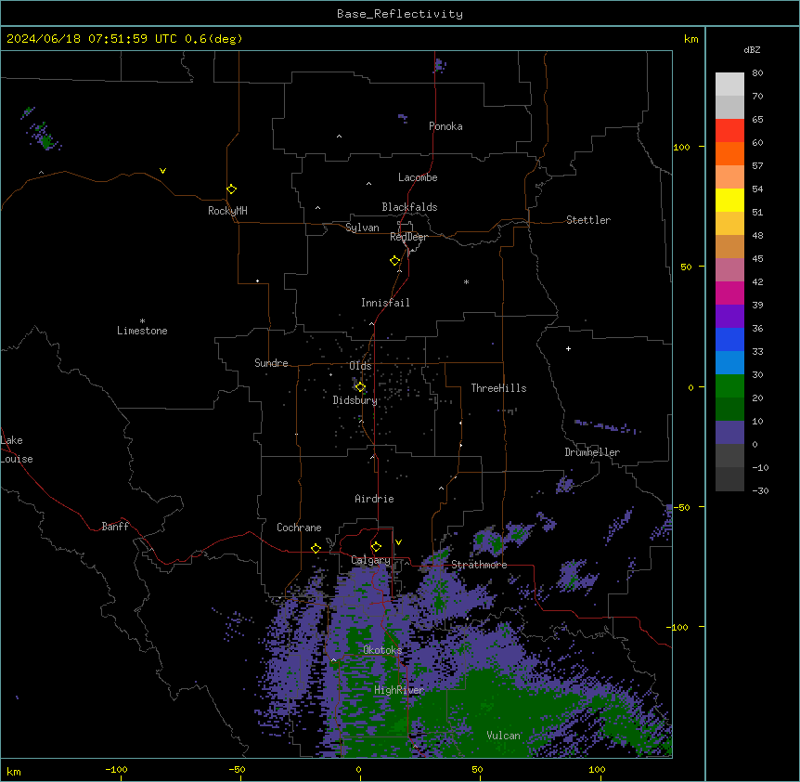Click the 42 dBZ magenta legend swatch
800x782 pixels.
[729, 293]
